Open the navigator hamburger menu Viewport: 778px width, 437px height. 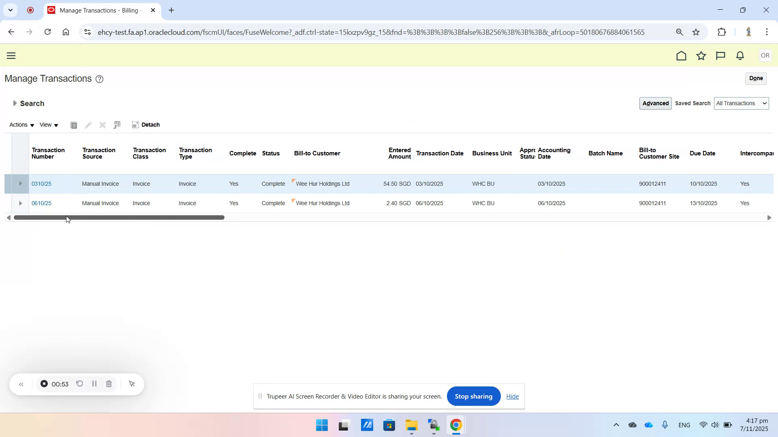[x=11, y=55]
